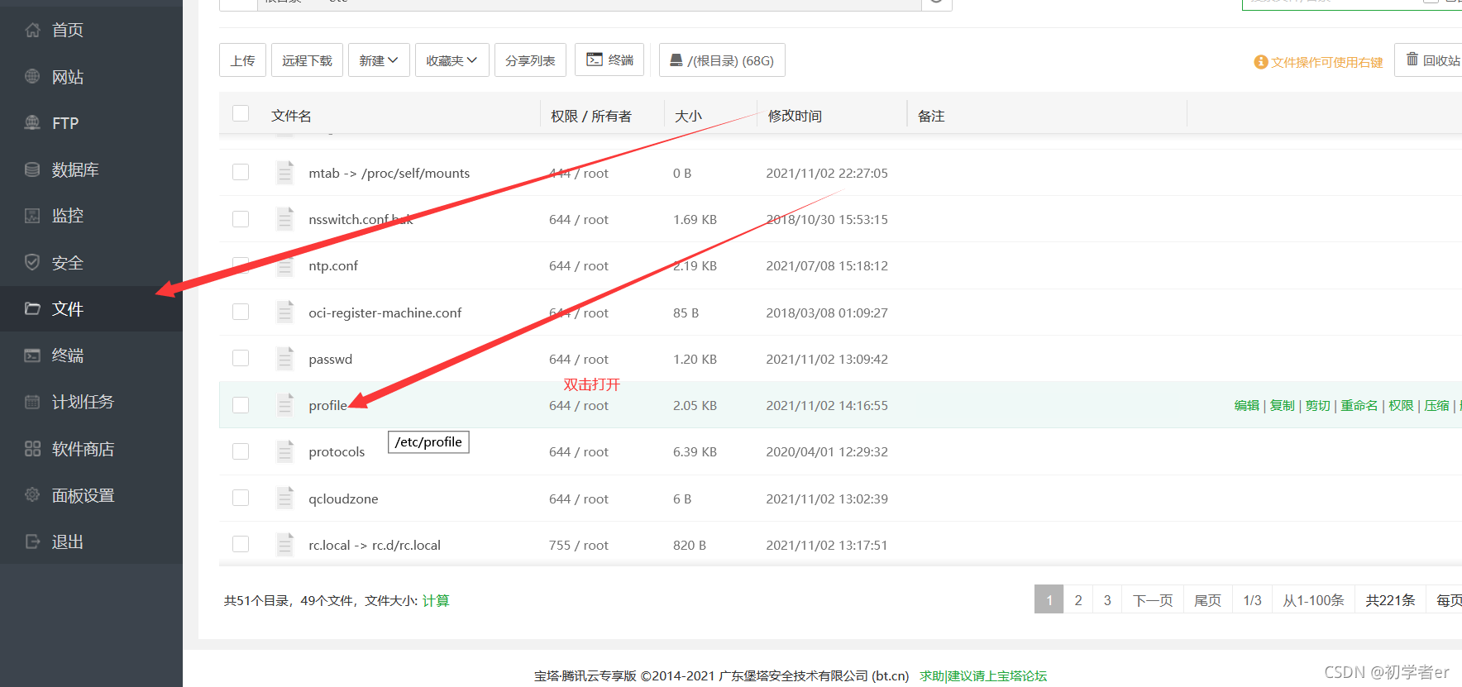Check the box for nsswitch.conf.bak

pyautogui.click(x=241, y=219)
